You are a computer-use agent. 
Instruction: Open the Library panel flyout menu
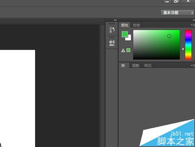tap(193, 65)
